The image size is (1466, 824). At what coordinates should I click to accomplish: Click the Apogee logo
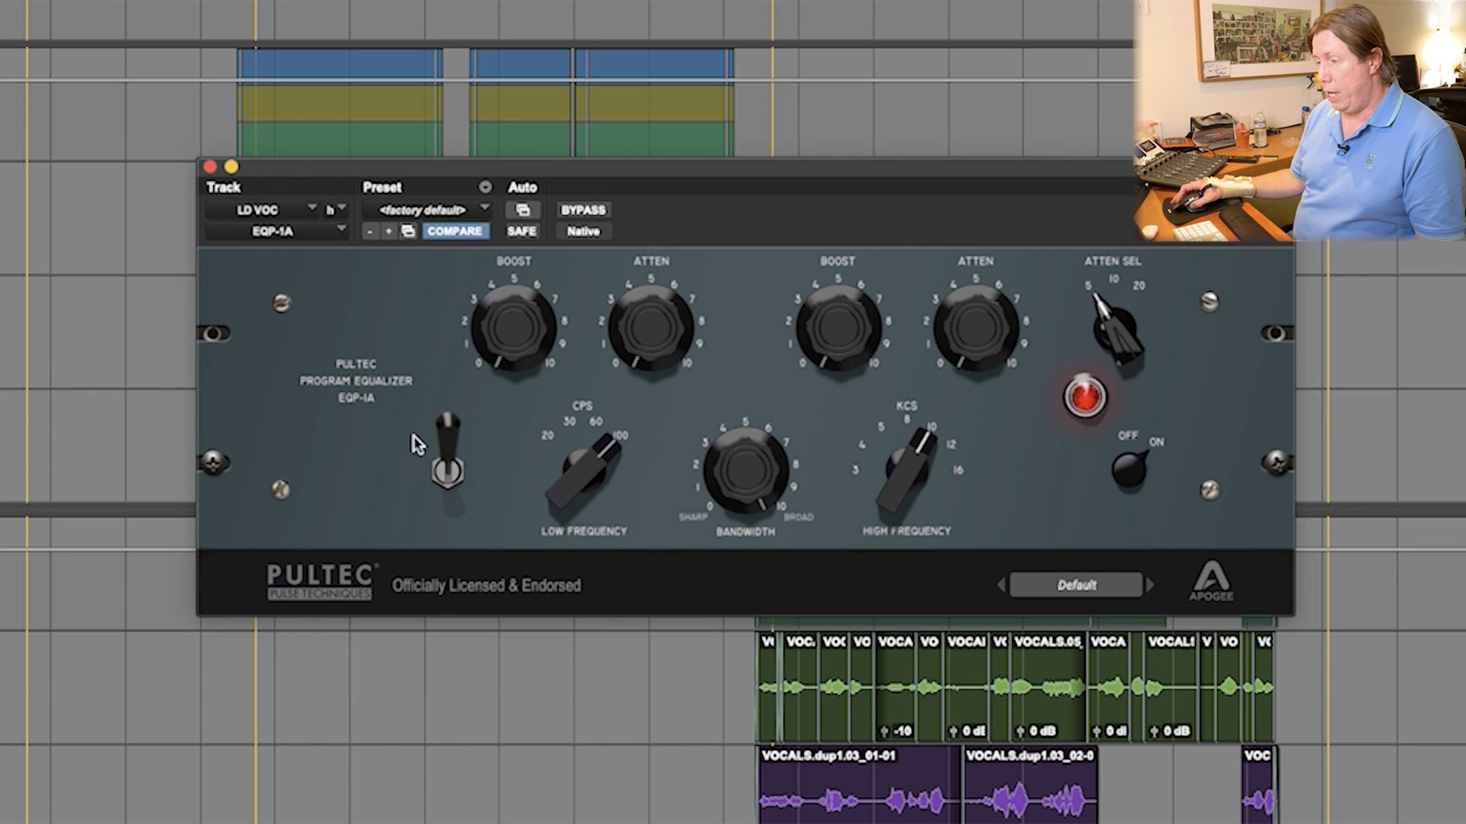1211,581
